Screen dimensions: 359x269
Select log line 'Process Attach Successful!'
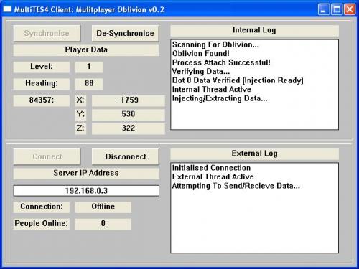tap(221, 62)
